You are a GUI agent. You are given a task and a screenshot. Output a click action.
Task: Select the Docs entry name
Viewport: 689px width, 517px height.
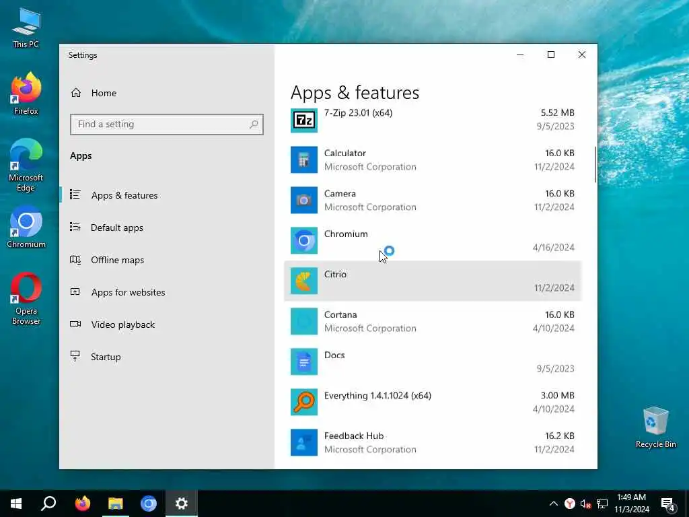[x=334, y=355]
